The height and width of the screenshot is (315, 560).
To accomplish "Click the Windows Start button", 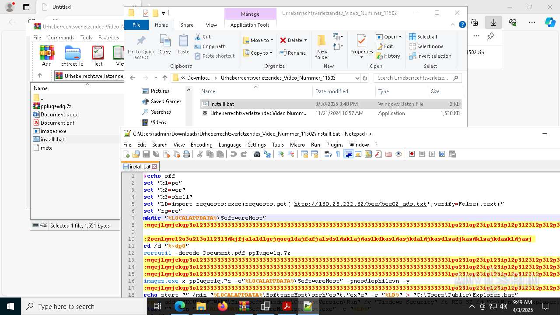I will pos(10,306).
